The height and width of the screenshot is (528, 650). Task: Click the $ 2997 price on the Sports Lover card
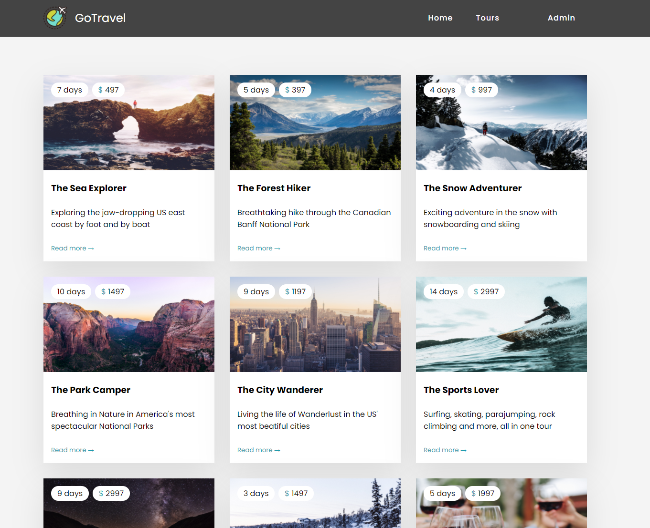coord(486,291)
